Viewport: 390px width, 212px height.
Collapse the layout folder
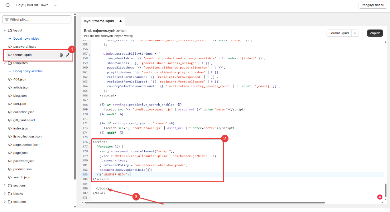coord(5,31)
